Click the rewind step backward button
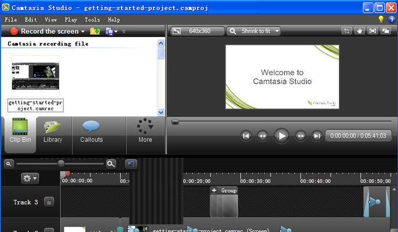This screenshot has height=232, width=398. pyautogui.click(x=262, y=136)
